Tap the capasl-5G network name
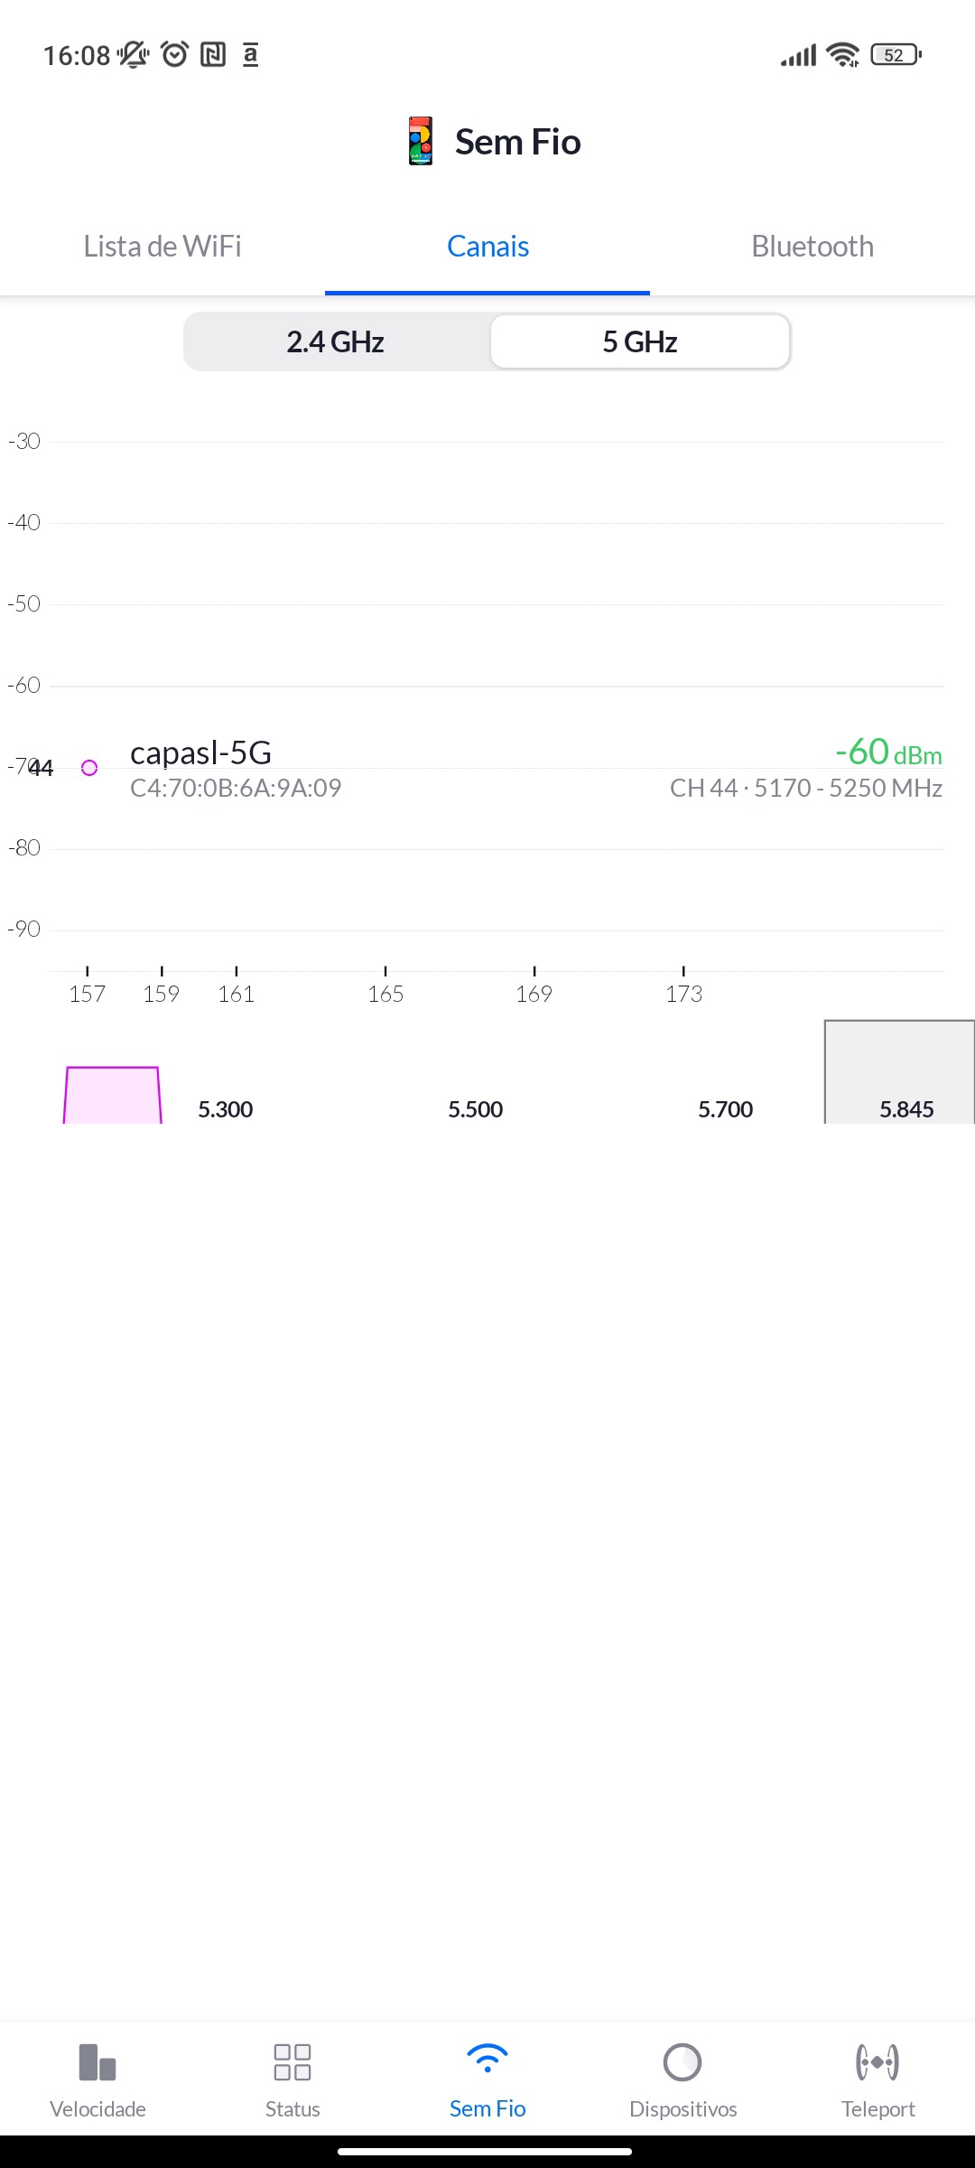Viewport: 975px width, 2168px height. point(200,752)
